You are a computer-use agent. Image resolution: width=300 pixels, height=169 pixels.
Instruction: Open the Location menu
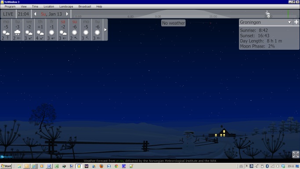click(49, 6)
